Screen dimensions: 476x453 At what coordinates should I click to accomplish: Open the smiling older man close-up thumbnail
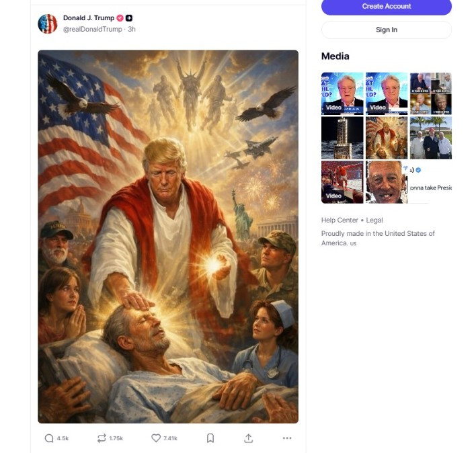(x=387, y=182)
